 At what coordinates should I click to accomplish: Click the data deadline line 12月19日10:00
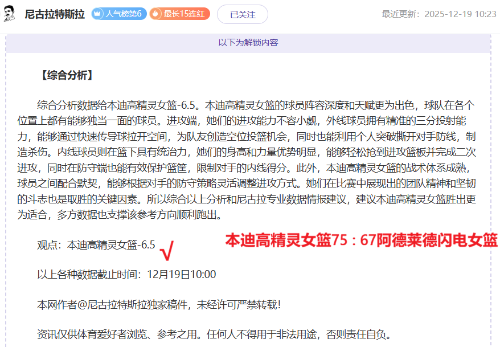126,275
